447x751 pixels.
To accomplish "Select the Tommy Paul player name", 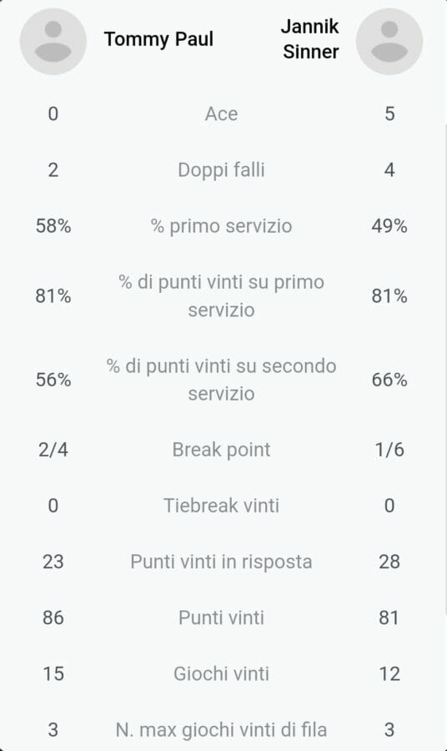I will [x=159, y=39].
